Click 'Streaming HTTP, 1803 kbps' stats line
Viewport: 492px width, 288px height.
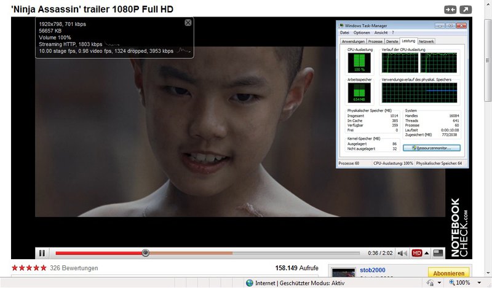click(70, 44)
